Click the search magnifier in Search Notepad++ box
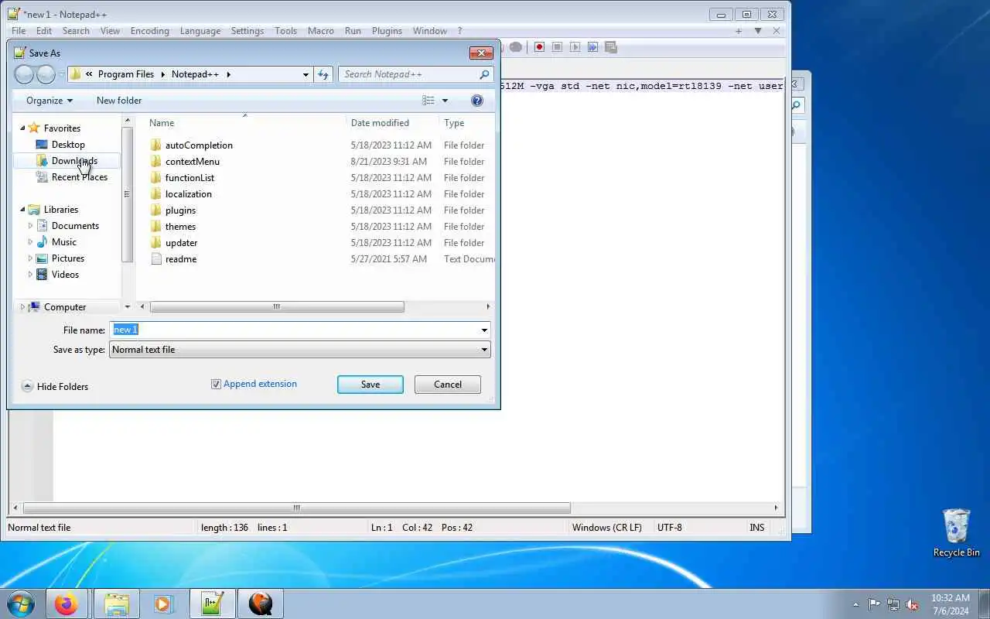 tap(485, 74)
